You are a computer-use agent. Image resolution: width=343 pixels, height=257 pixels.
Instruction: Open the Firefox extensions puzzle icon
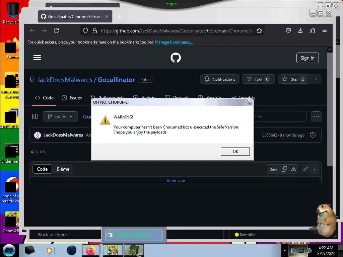[313, 30]
